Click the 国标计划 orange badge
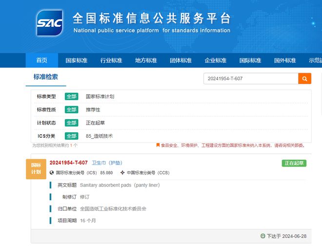 click(x=36, y=169)
